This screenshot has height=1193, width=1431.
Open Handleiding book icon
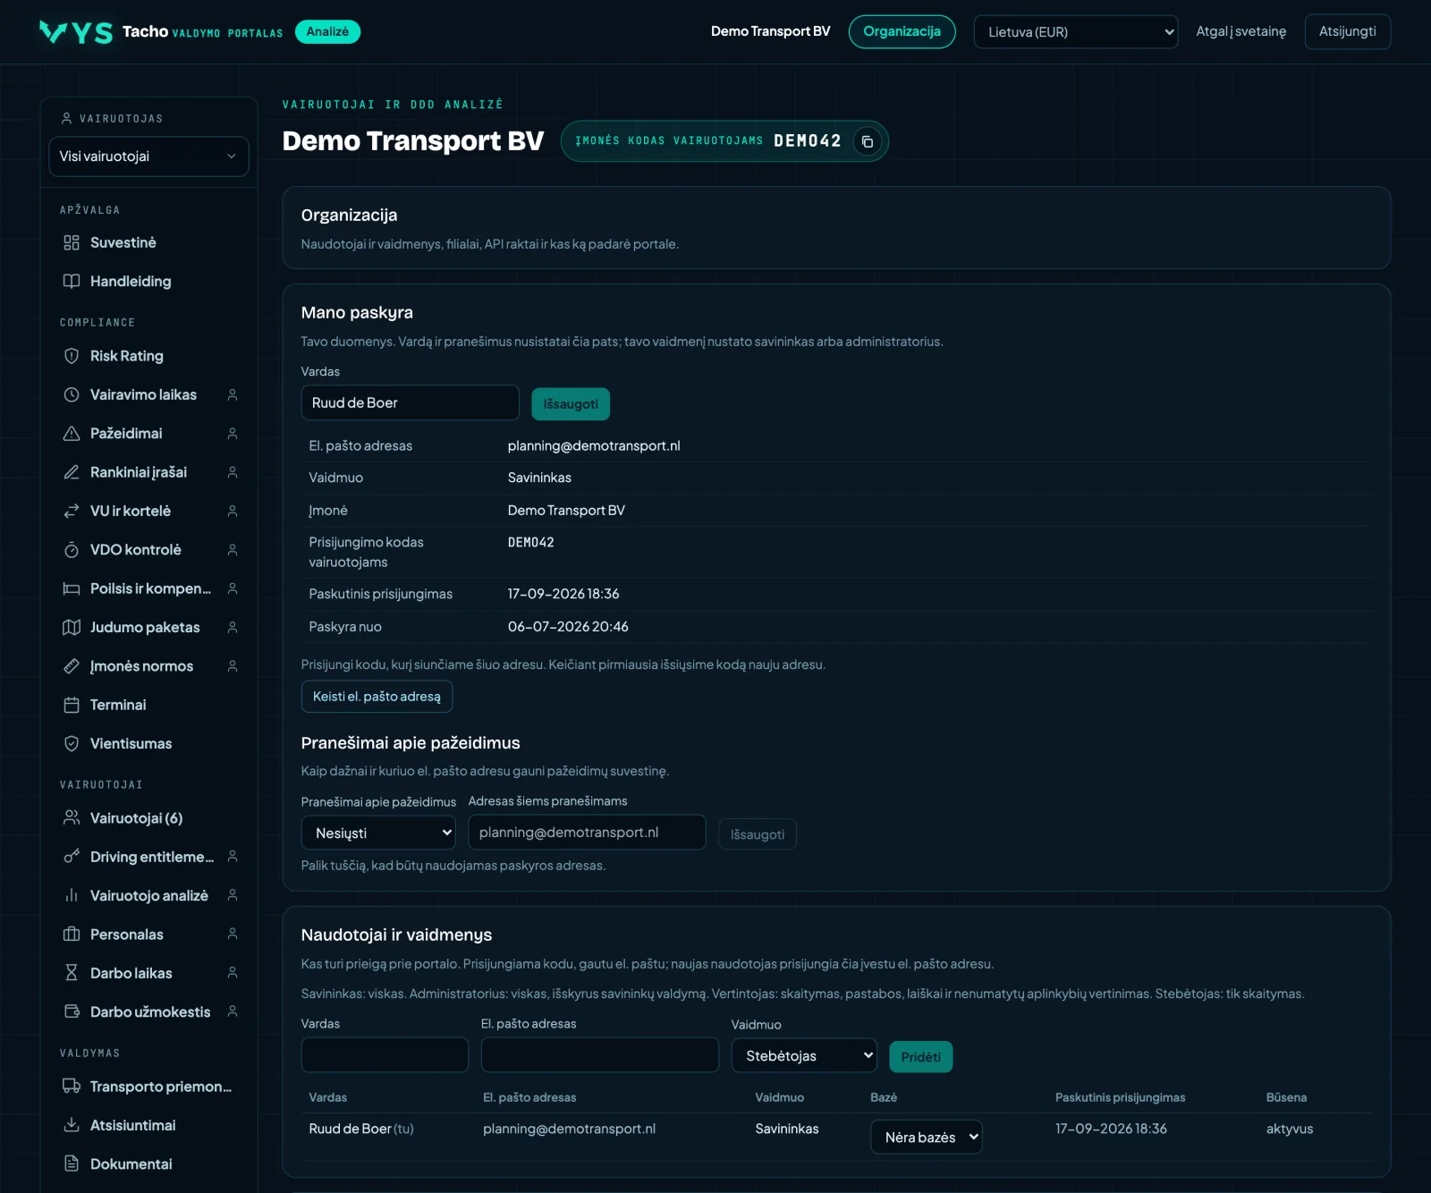72,281
